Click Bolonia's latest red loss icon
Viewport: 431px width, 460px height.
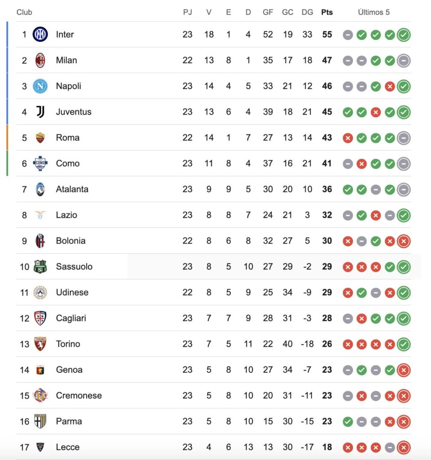(404, 241)
